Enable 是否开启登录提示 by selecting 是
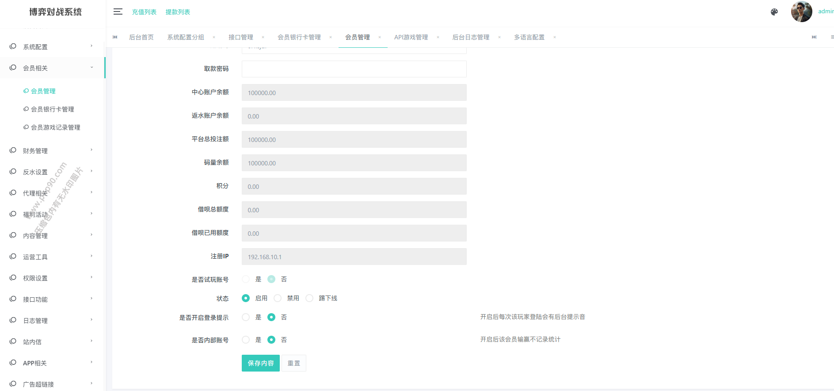 pyautogui.click(x=246, y=317)
